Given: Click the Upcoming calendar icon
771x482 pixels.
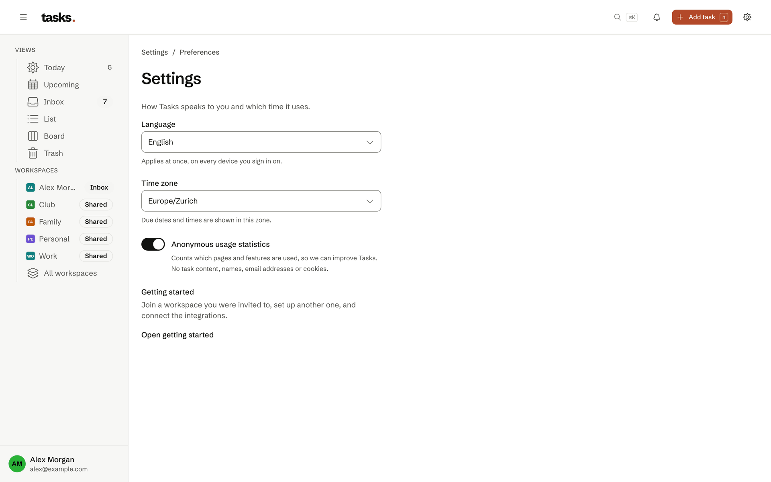Looking at the screenshot, I should click(33, 85).
